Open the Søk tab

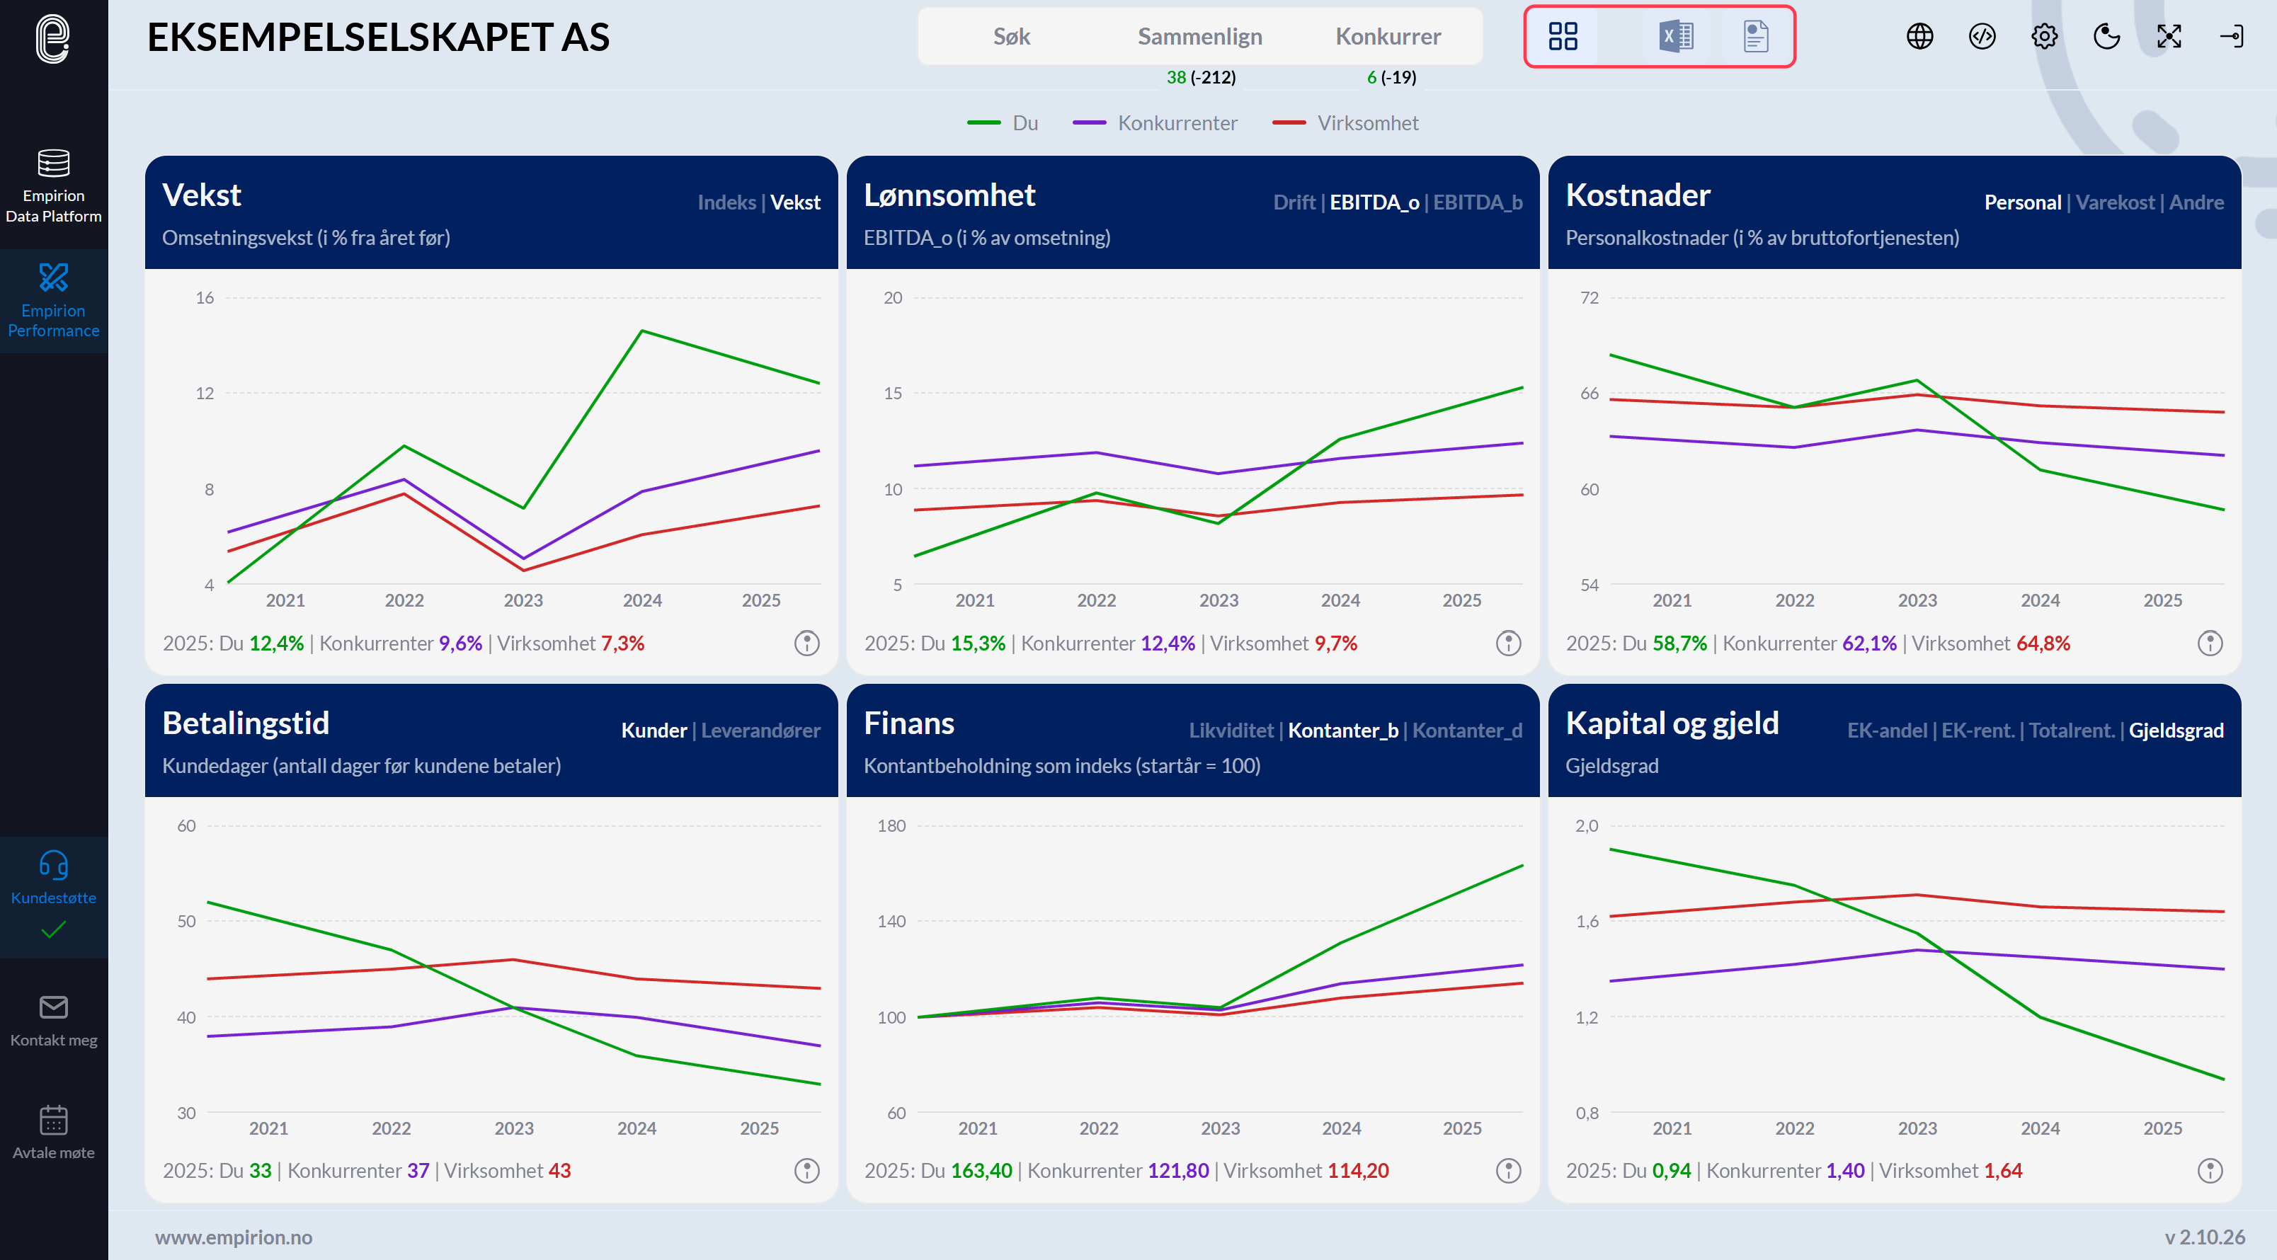pos(1011,36)
